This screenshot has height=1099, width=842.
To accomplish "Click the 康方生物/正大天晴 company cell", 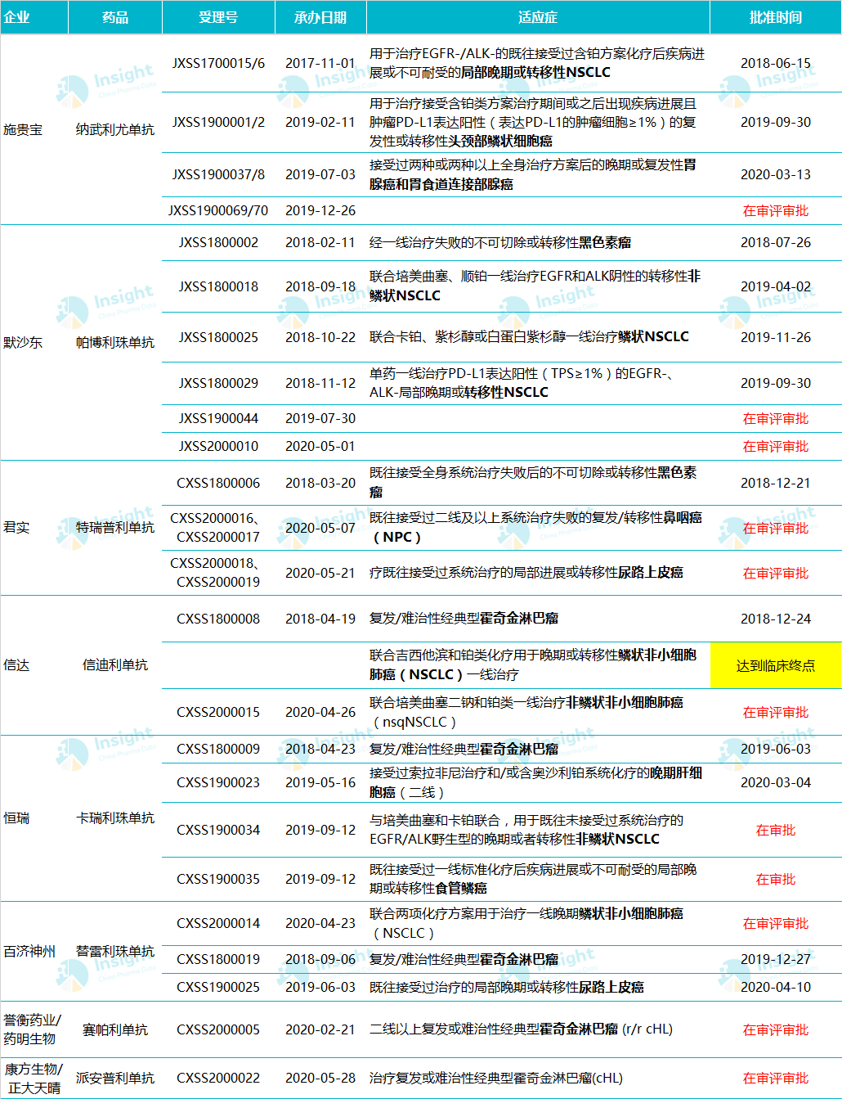I will (x=33, y=1078).
